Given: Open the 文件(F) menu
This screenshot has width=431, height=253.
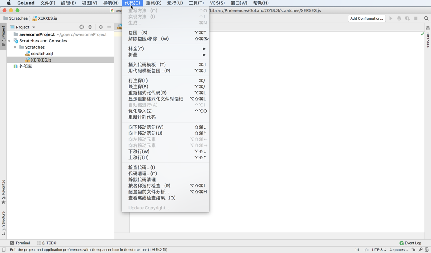Looking at the screenshot, I should [x=47, y=3].
